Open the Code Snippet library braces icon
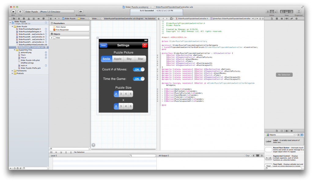This screenshot has width=313, height=182. pyautogui.click(x=282, y=131)
